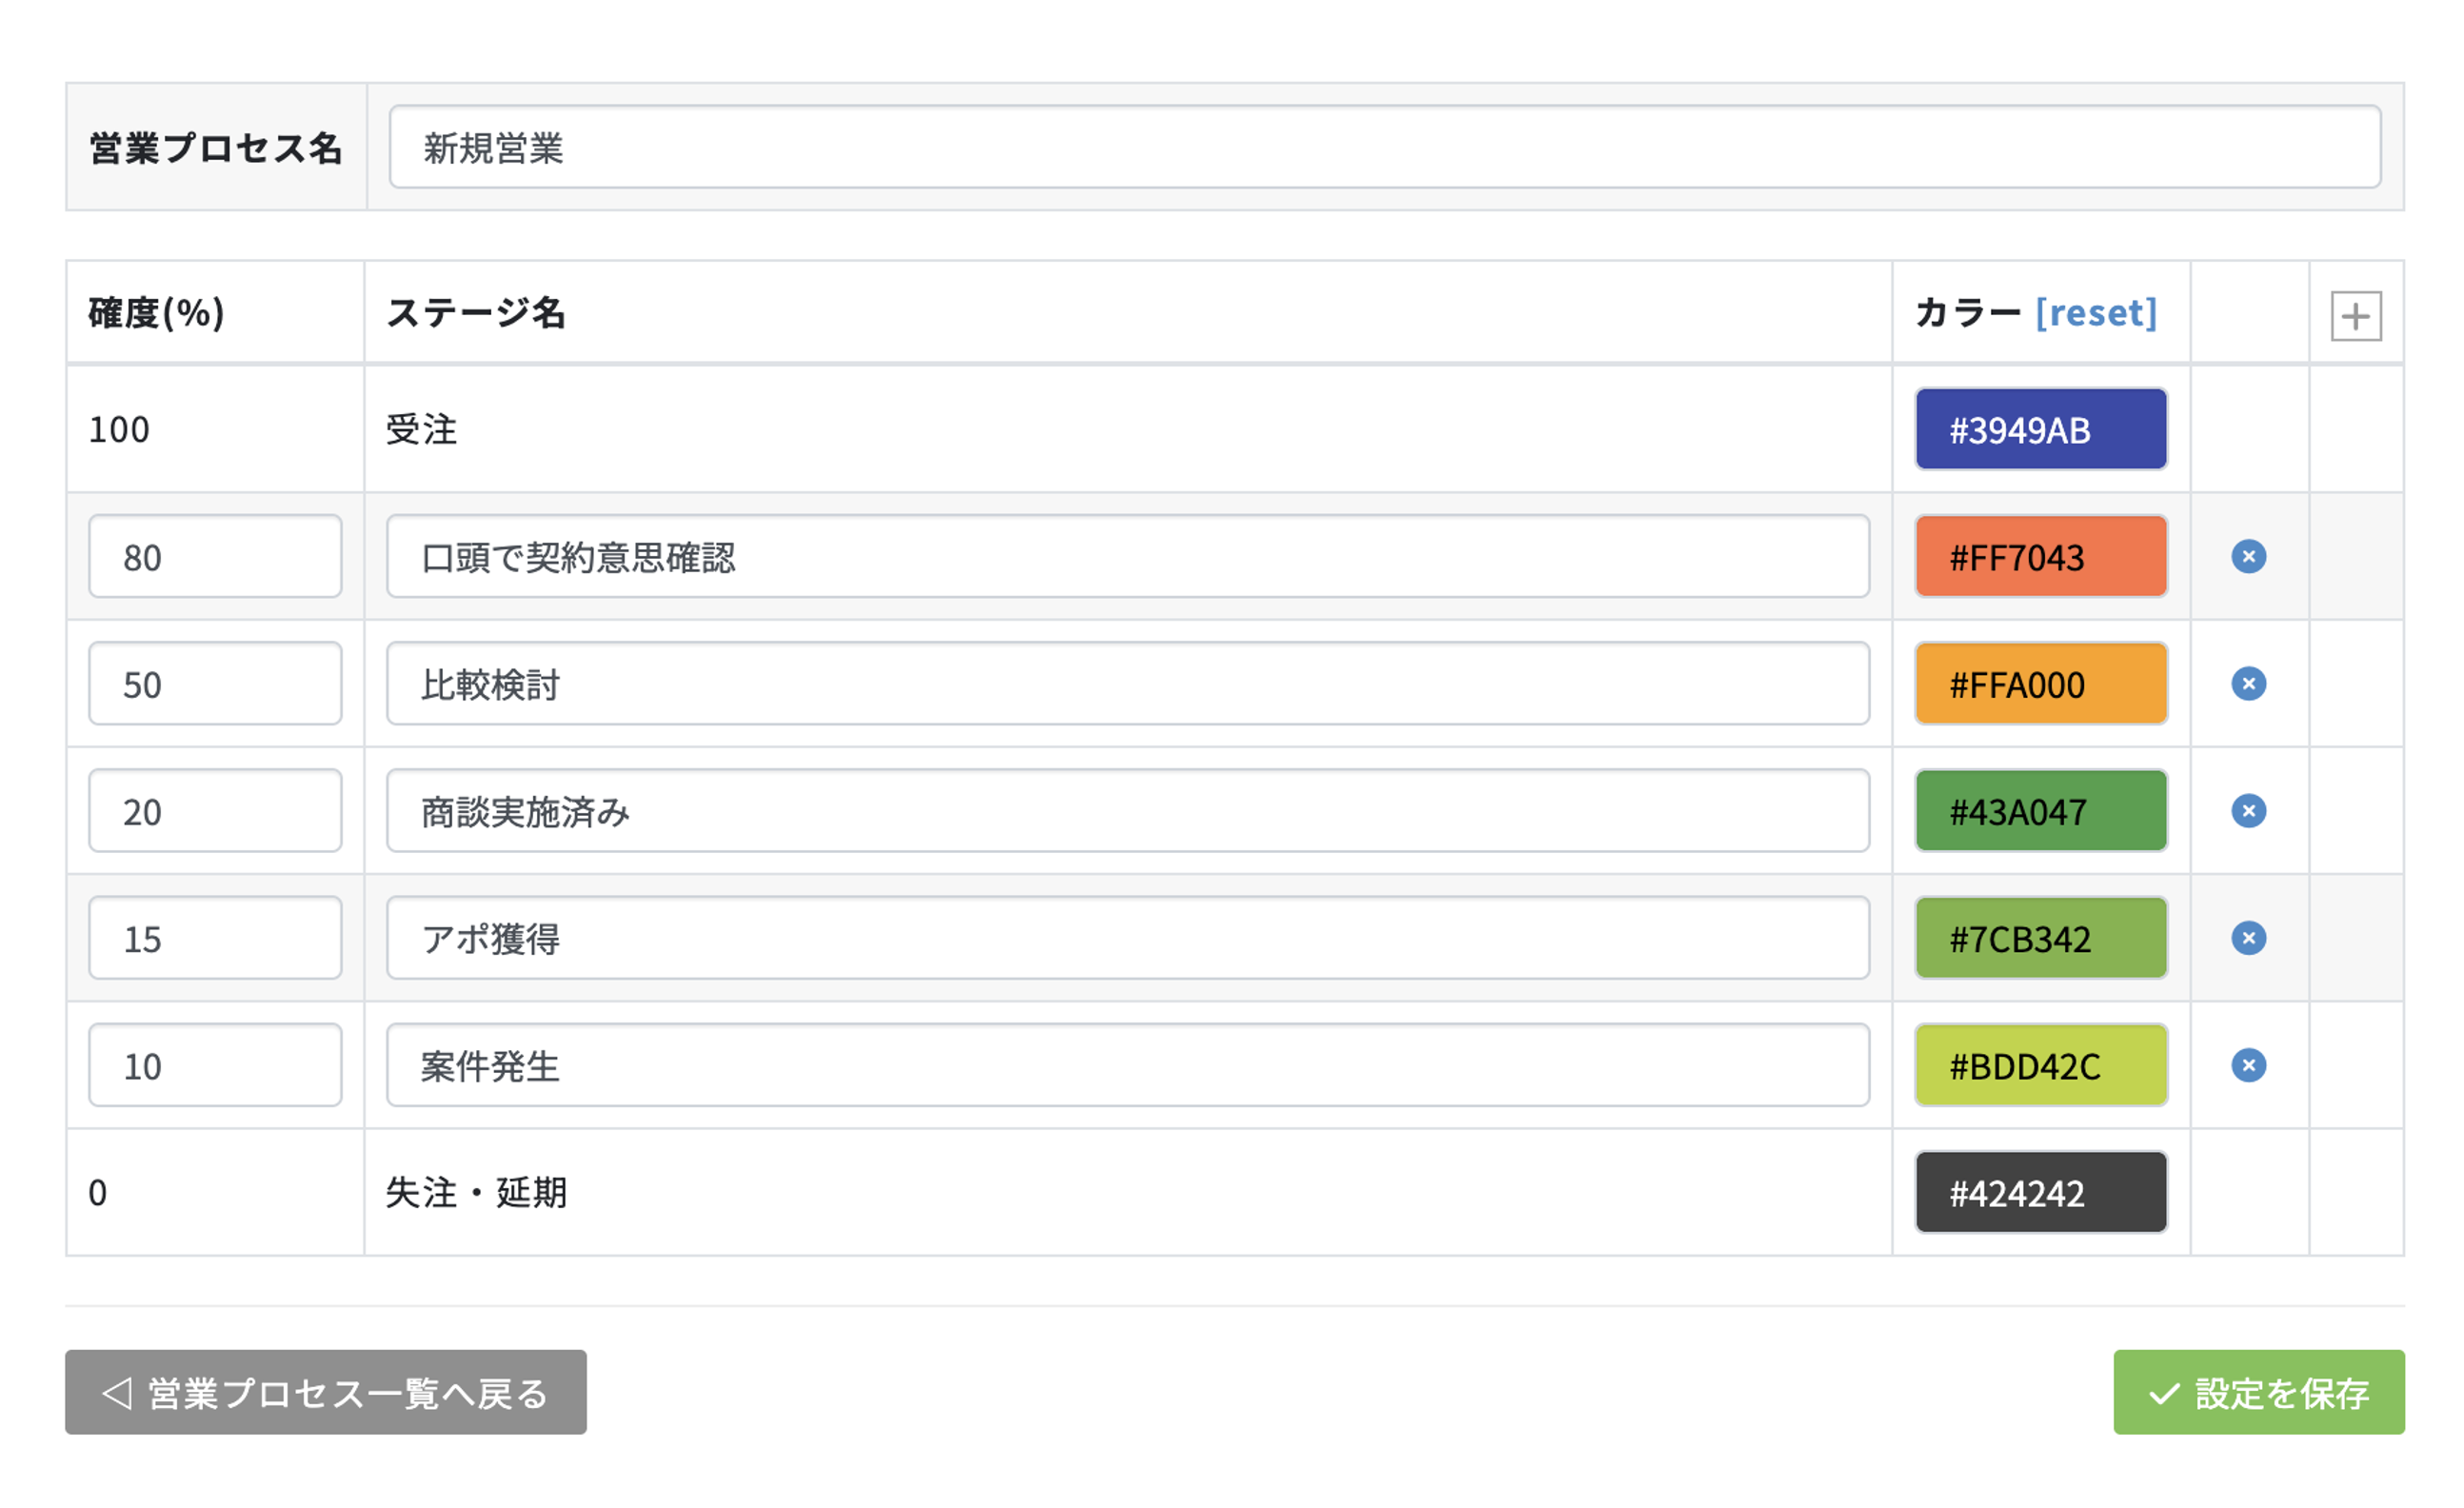Click the green #43A047 color swatch
Viewport: 2464px width, 1508px height.
2040,811
